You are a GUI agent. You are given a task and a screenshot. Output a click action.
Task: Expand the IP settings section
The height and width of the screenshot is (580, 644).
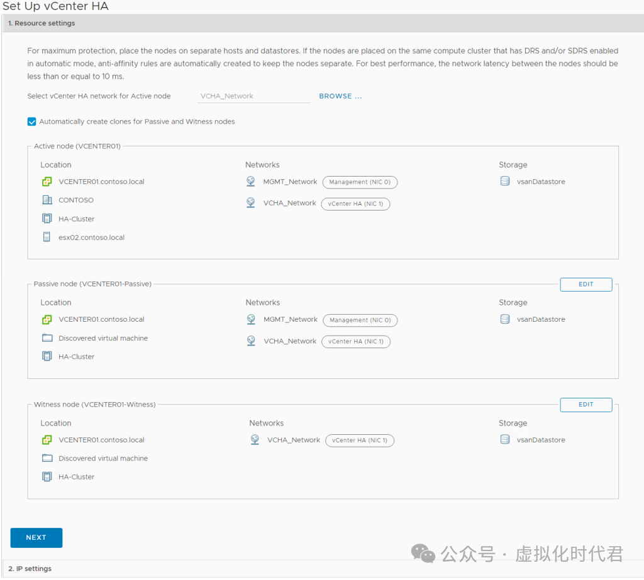pos(30,569)
